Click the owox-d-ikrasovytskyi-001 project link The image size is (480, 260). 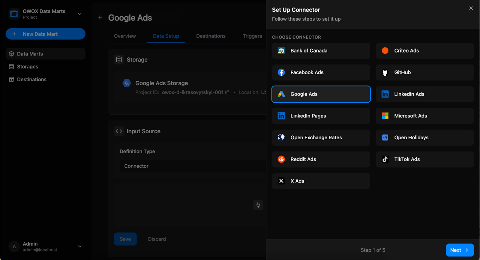pos(193,92)
